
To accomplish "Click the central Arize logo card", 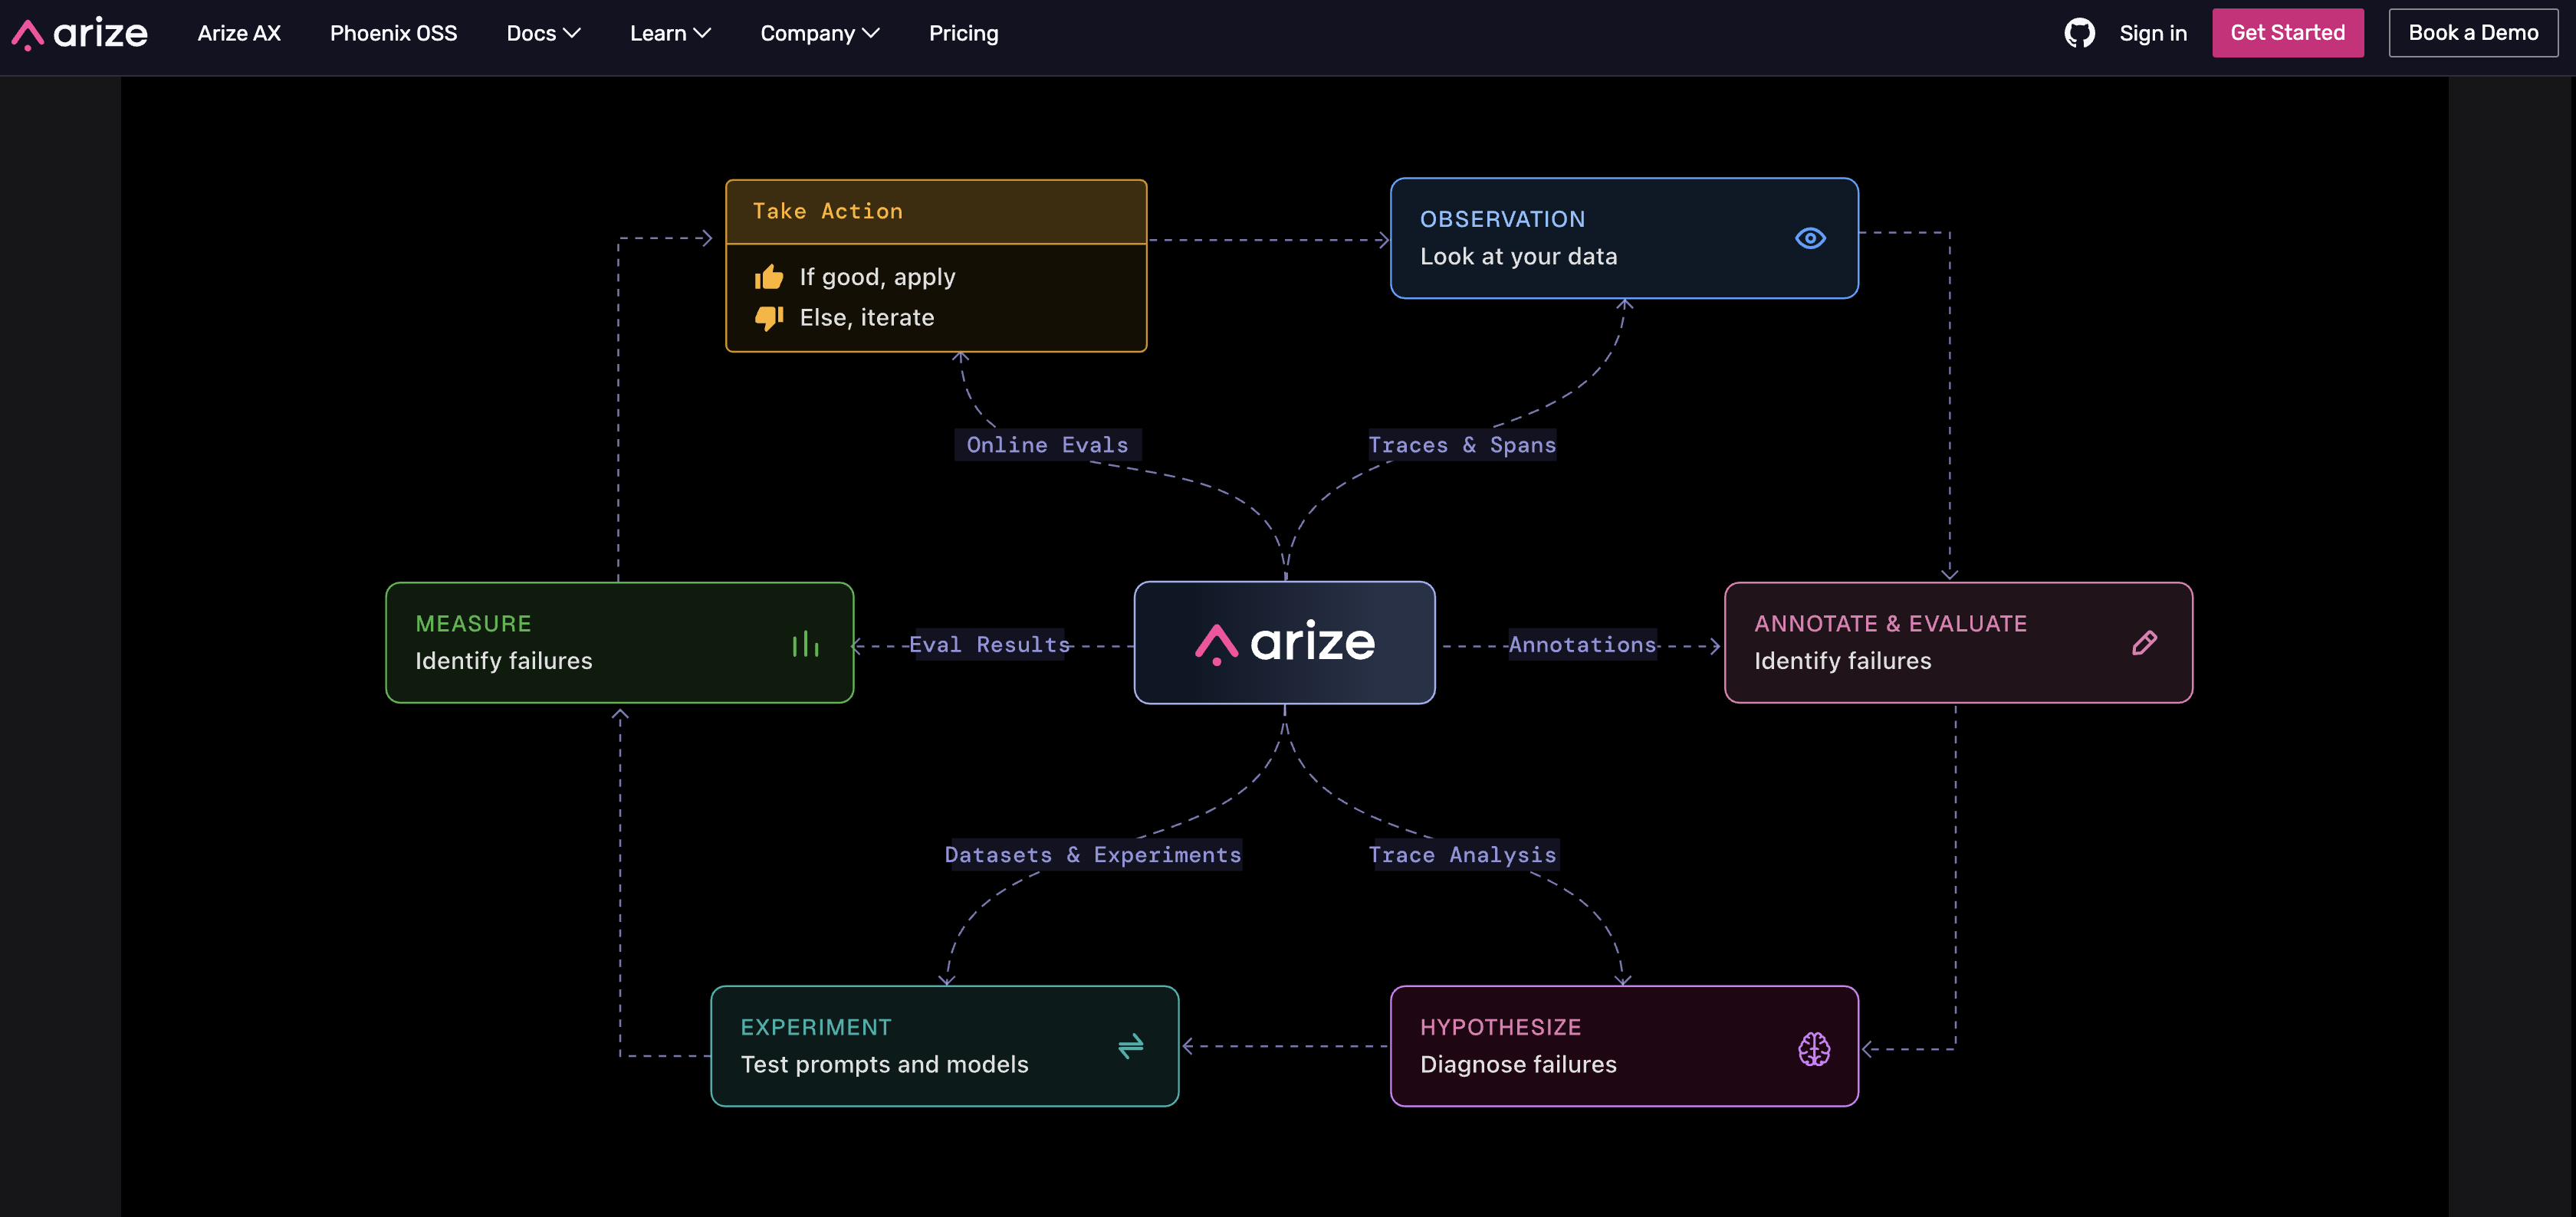I will pos(1285,643).
